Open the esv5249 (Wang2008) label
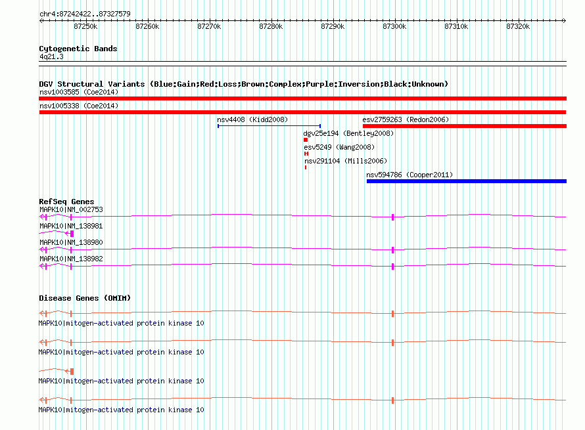 click(x=339, y=147)
